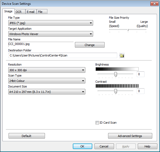
Task: Open the File Type dropdown
Action: point(51,23)
